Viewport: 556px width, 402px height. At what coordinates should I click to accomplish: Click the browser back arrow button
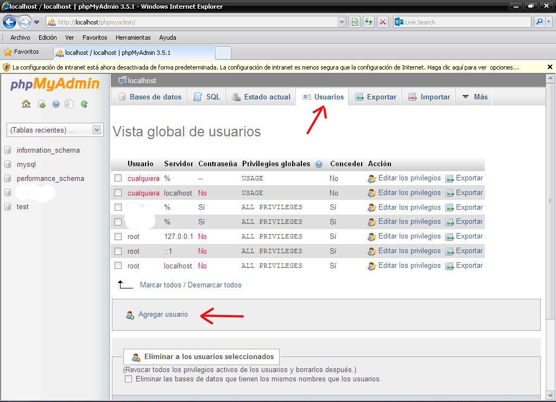(x=10, y=22)
